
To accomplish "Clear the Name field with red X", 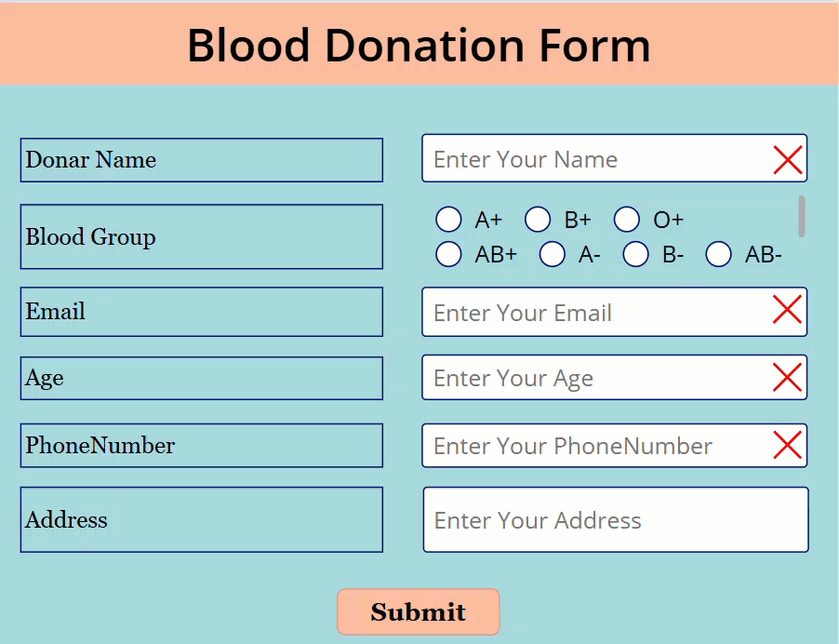I will pyautogui.click(x=788, y=159).
